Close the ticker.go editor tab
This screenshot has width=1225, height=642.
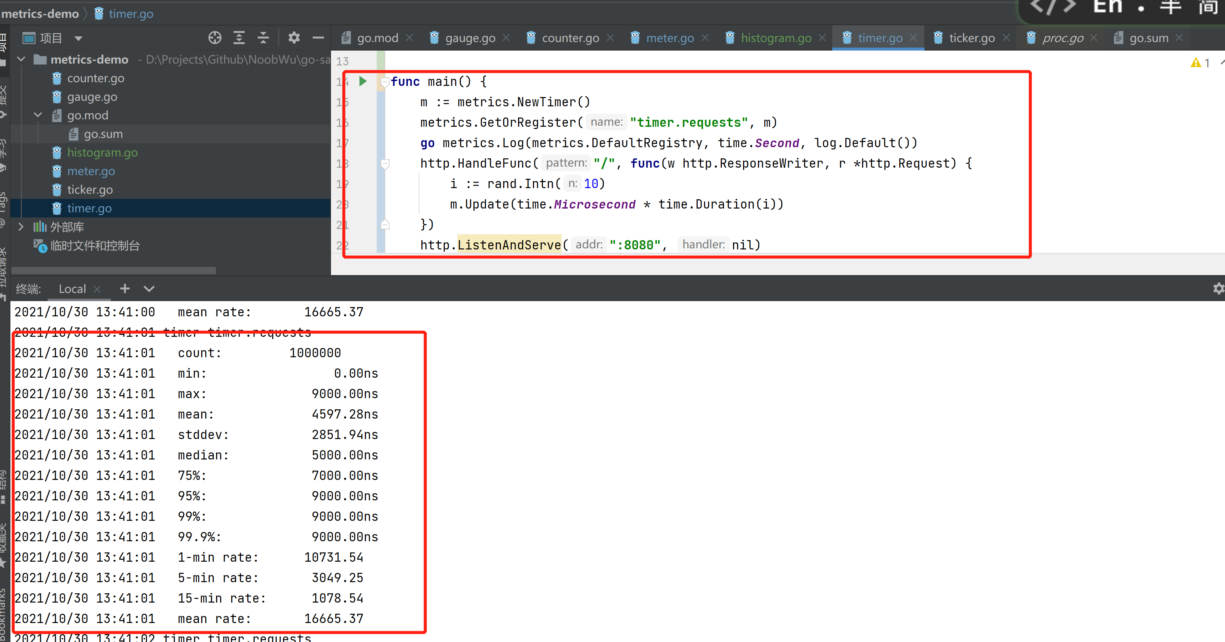(x=1006, y=38)
